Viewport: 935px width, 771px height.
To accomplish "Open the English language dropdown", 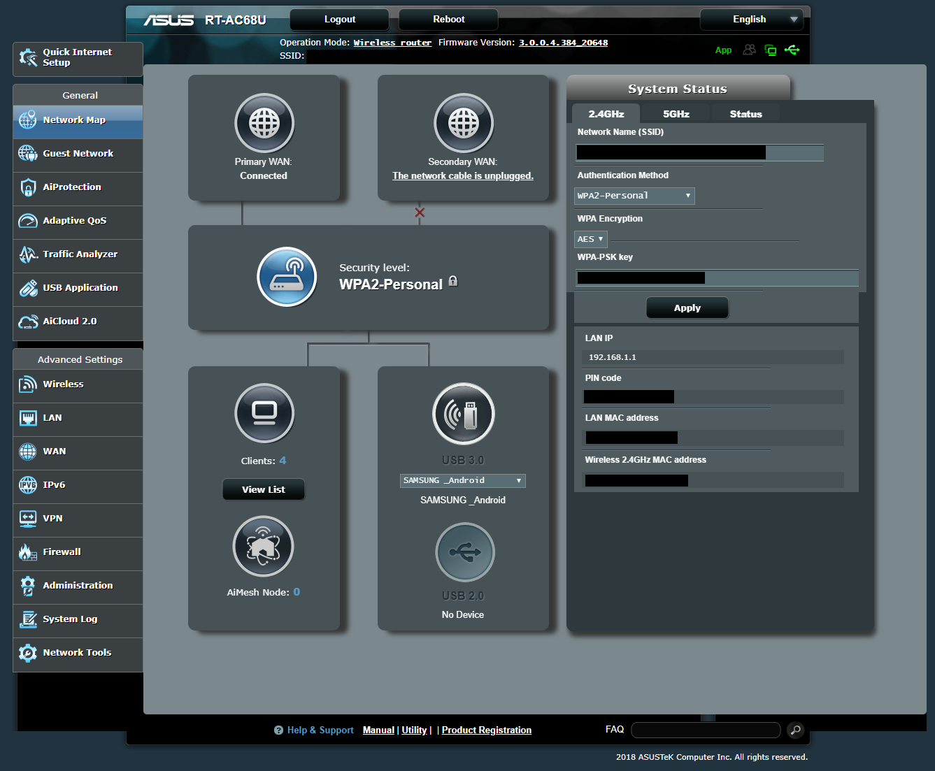I will pyautogui.click(x=752, y=20).
